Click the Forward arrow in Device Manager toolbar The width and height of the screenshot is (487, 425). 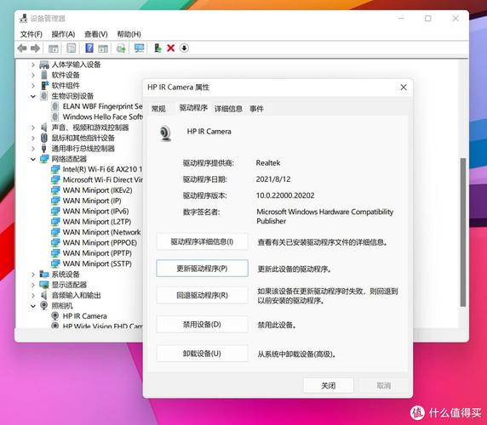(36, 48)
